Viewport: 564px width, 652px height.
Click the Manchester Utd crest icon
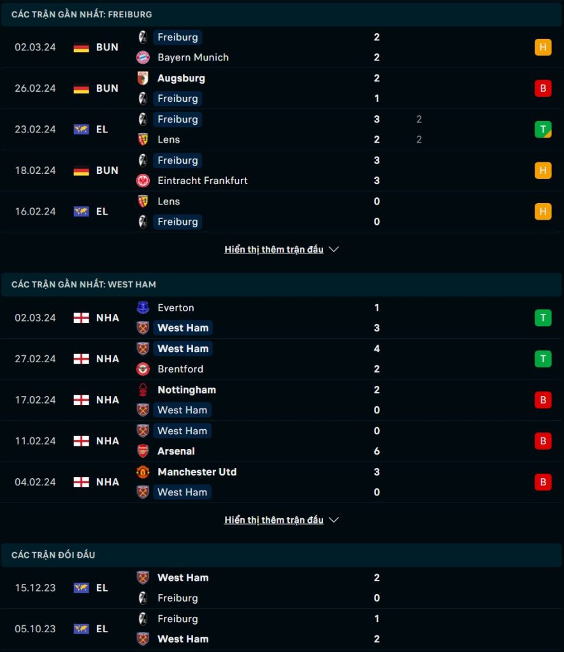(x=143, y=472)
